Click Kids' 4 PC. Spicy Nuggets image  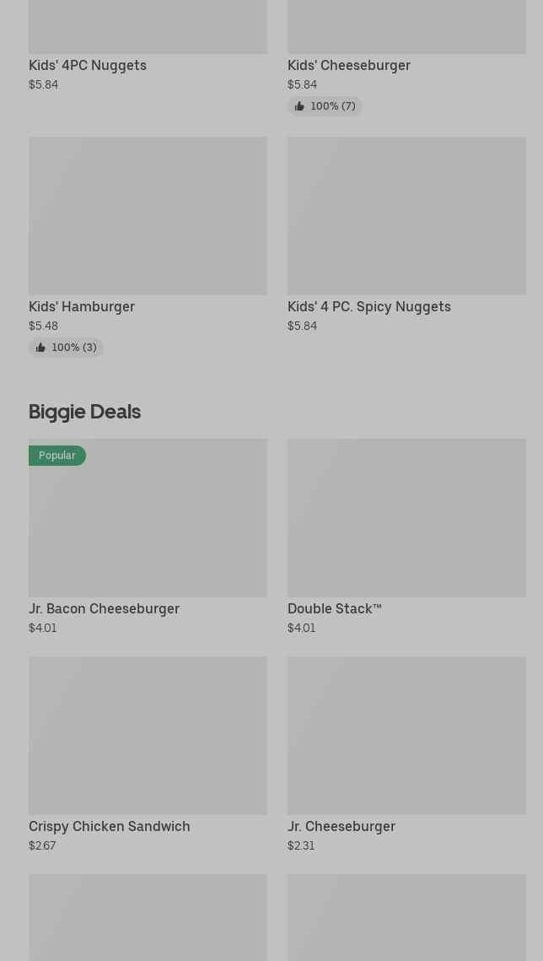pos(407,216)
